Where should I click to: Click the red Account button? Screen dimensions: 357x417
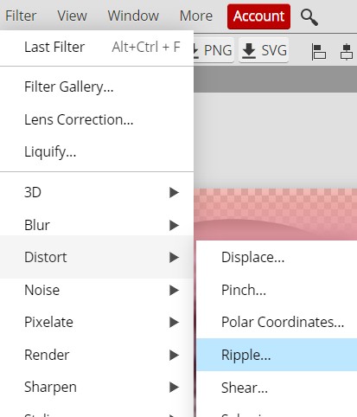(258, 16)
